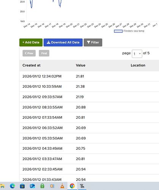Switch to the Google Chrome window
The image size is (159, 190).
[72, 186]
